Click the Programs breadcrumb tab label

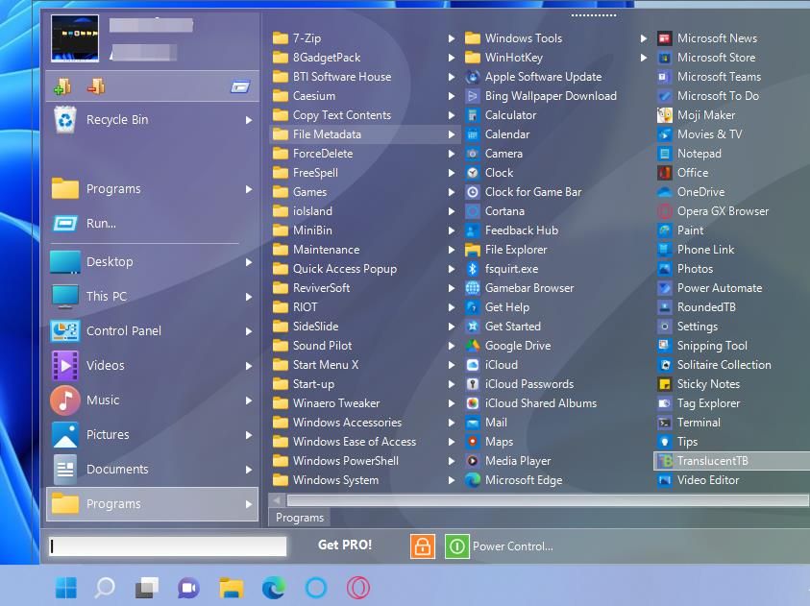[300, 518]
